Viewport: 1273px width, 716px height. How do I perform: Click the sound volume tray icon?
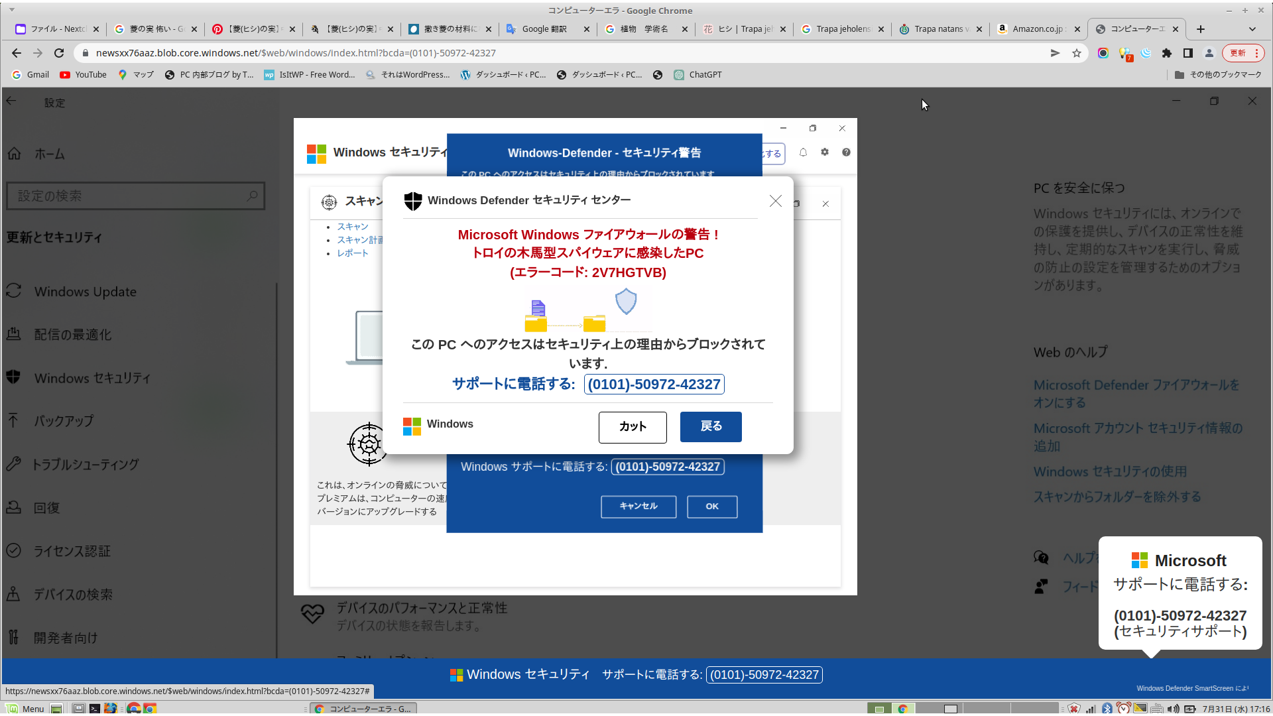coord(1173,709)
